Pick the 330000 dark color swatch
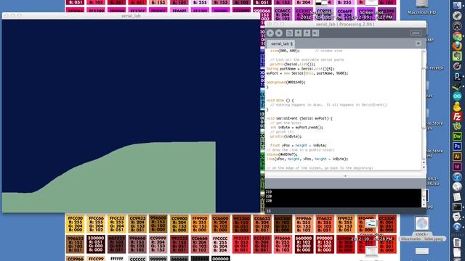Image resolution: width=465 pixels, height=261 pixels. click(x=96, y=244)
